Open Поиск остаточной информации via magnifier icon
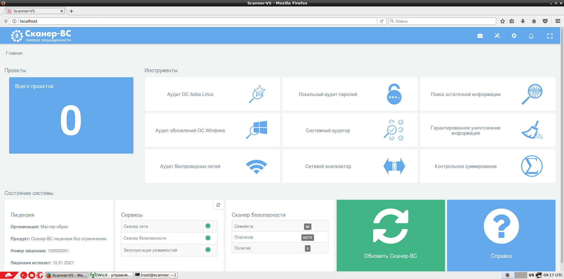 coord(532,94)
